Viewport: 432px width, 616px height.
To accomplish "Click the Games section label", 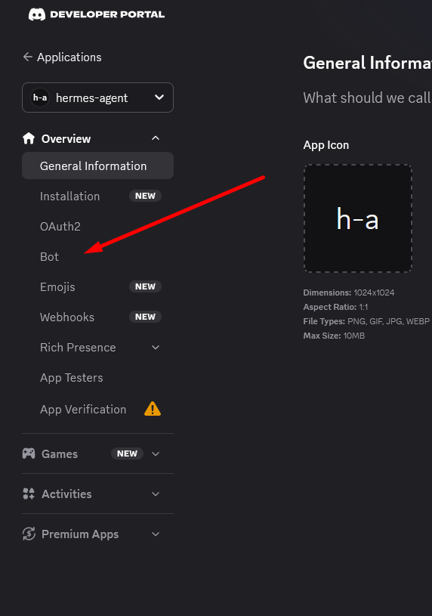I will tap(60, 453).
